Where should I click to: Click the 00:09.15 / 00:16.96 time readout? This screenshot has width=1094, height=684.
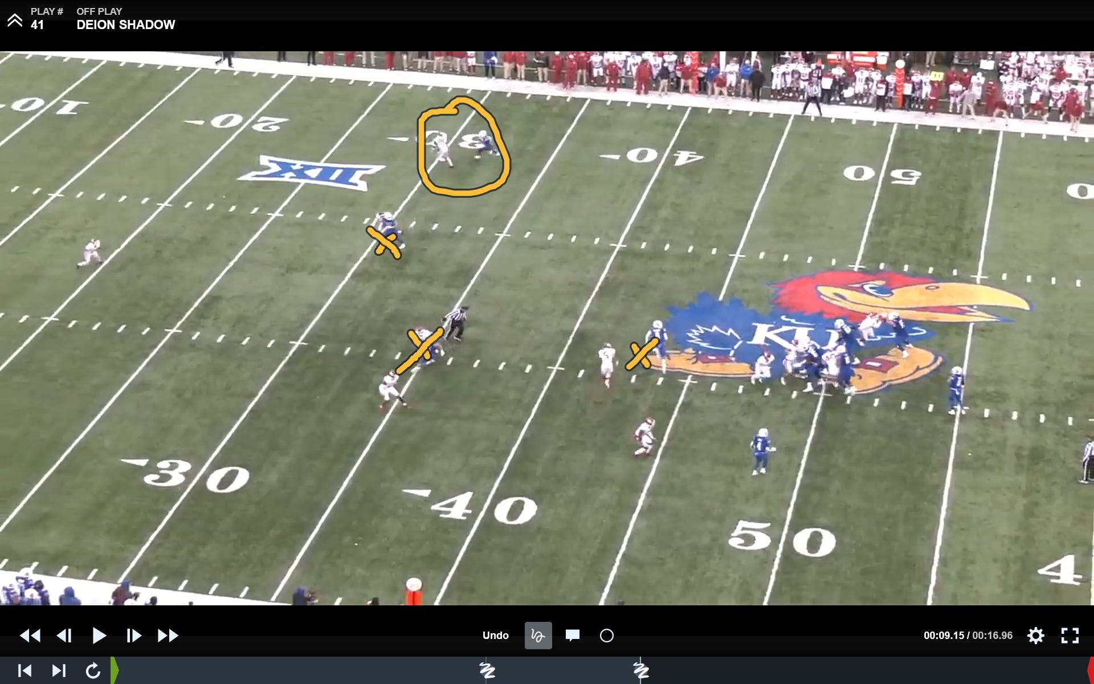(968, 636)
